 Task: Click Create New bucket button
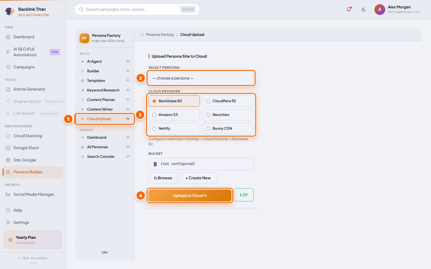pyautogui.click(x=198, y=178)
